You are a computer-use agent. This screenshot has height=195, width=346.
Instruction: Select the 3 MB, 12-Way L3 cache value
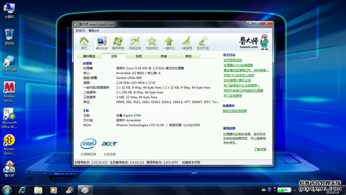(137, 97)
